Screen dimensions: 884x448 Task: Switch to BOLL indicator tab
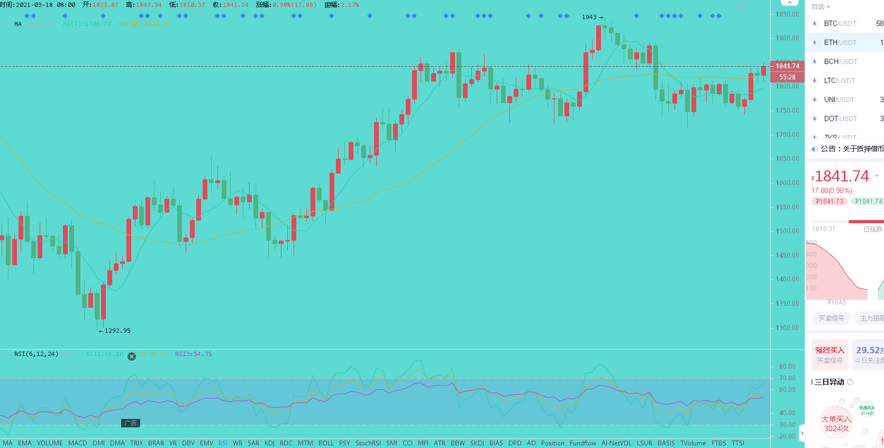tap(326, 443)
